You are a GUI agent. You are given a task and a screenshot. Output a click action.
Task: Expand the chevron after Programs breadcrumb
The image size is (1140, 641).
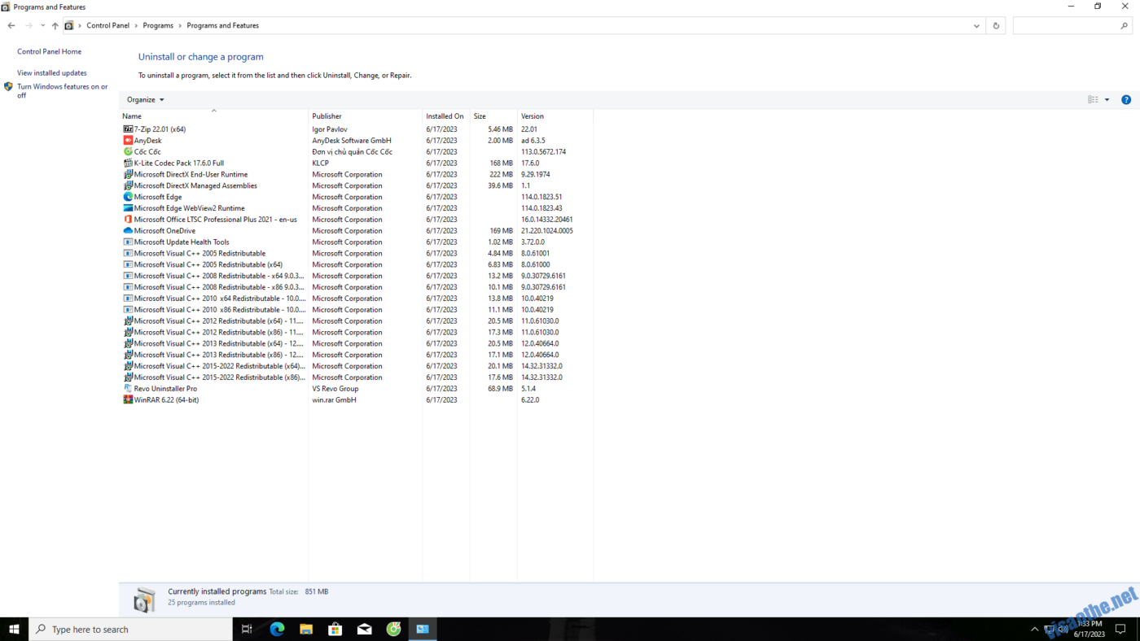click(x=180, y=26)
